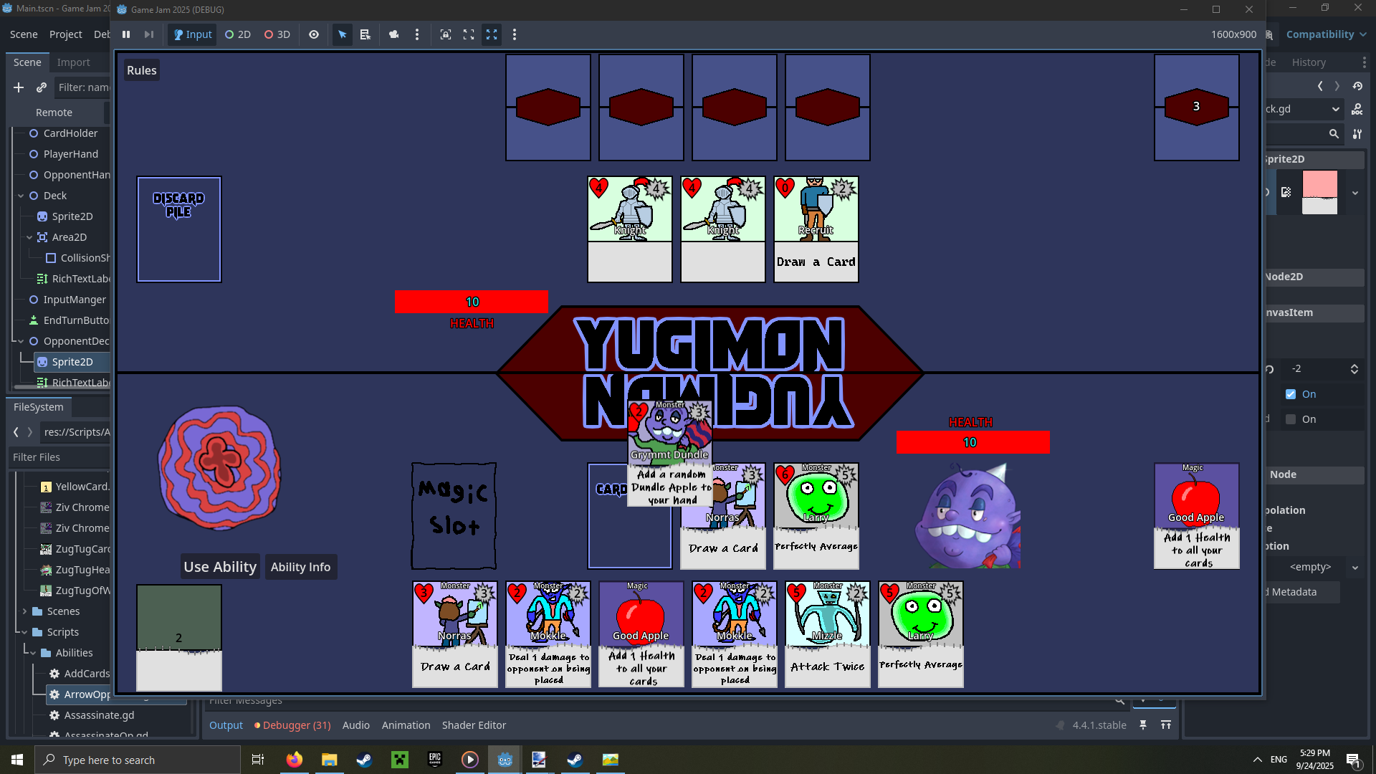Add a new node with plus icon
The height and width of the screenshot is (774, 1376).
(19, 87)
